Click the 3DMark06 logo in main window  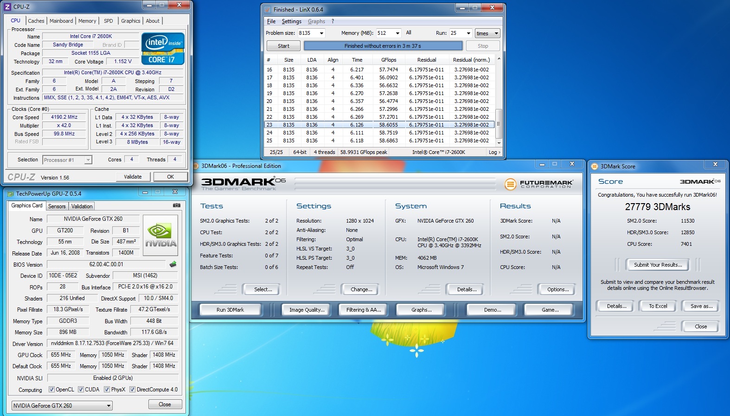coord(243,183)
